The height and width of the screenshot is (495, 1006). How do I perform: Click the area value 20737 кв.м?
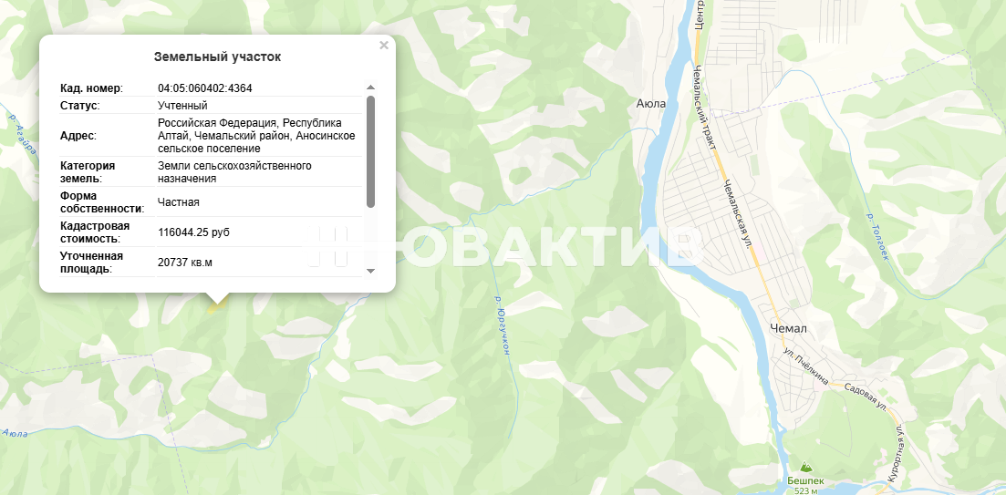[x=184, y=263]
